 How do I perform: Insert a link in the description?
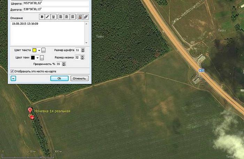click(x=86, y=17)
